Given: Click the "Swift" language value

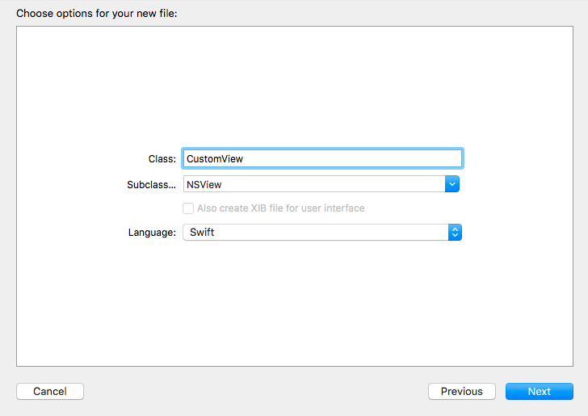Looking at the screenshot, I should pos(202,233).
